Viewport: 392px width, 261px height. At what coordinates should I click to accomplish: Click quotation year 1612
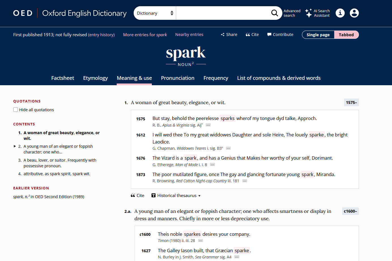tap(141, 135)
